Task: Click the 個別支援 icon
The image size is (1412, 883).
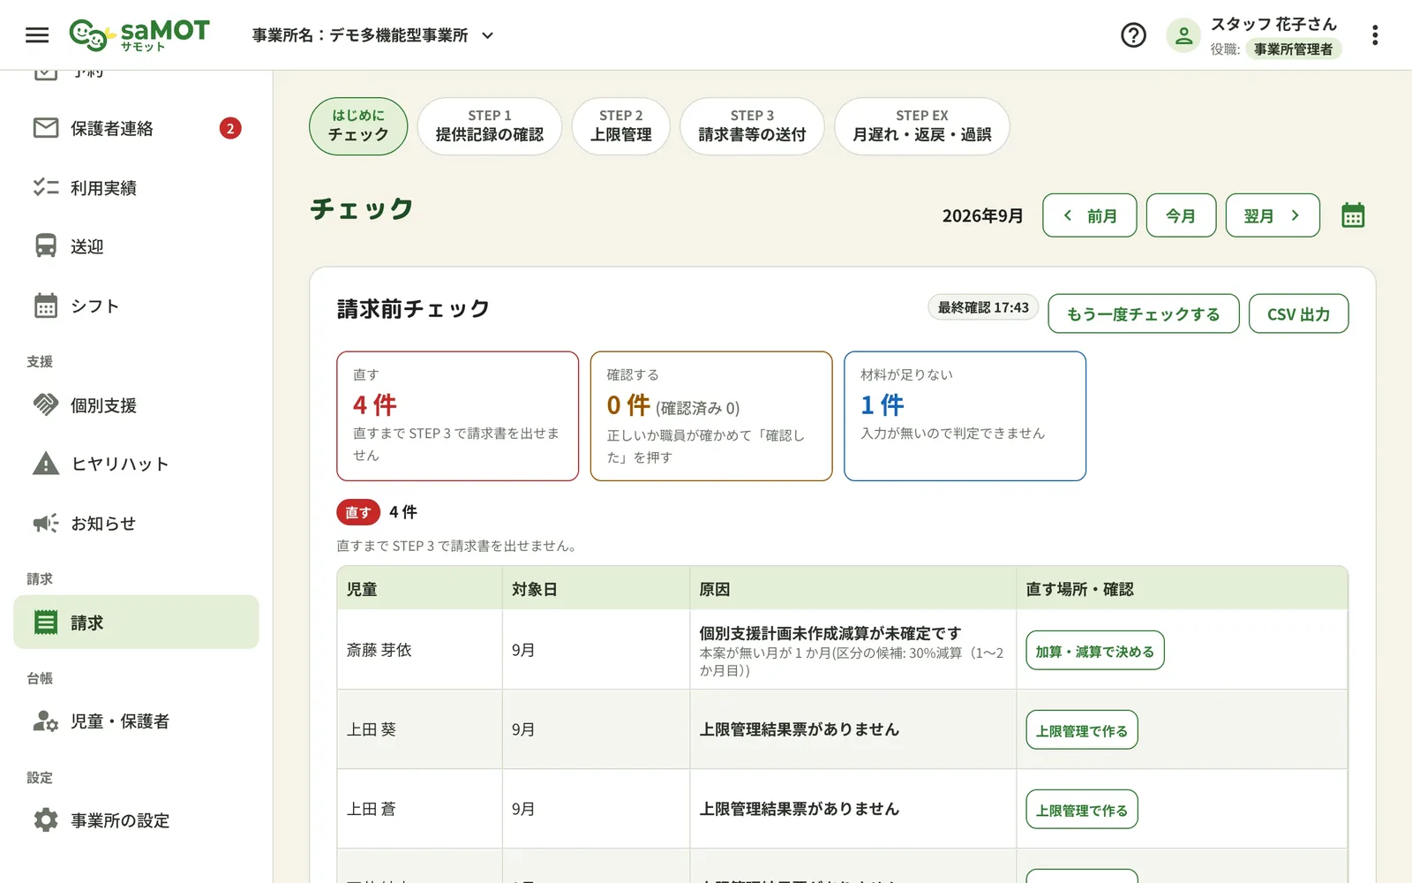Action: click(46, 405)
